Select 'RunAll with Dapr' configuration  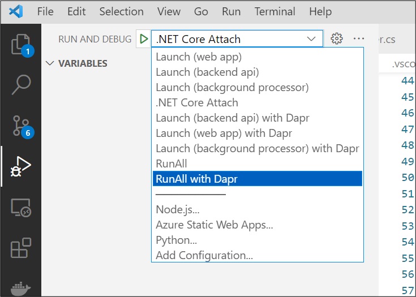197,179
